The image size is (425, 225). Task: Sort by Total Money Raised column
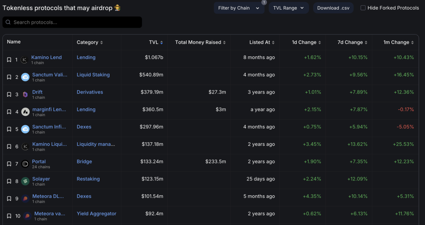pyautogui.click(x=200, y=42)
